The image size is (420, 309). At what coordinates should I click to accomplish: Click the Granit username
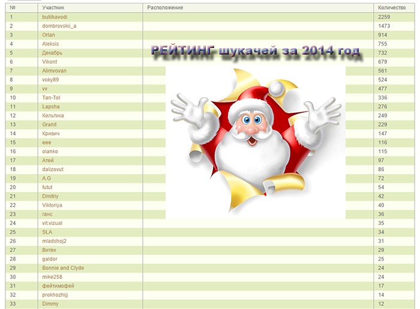click(x=49, y=125)
